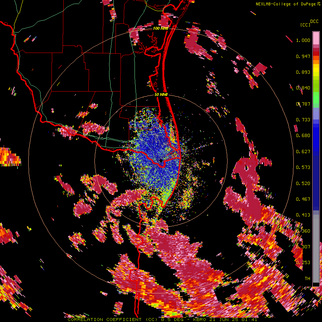The width and height of the screenshot is (322, 322).
Task: Click the black radar site dot at the rings' center
Action: coord(161,161)
